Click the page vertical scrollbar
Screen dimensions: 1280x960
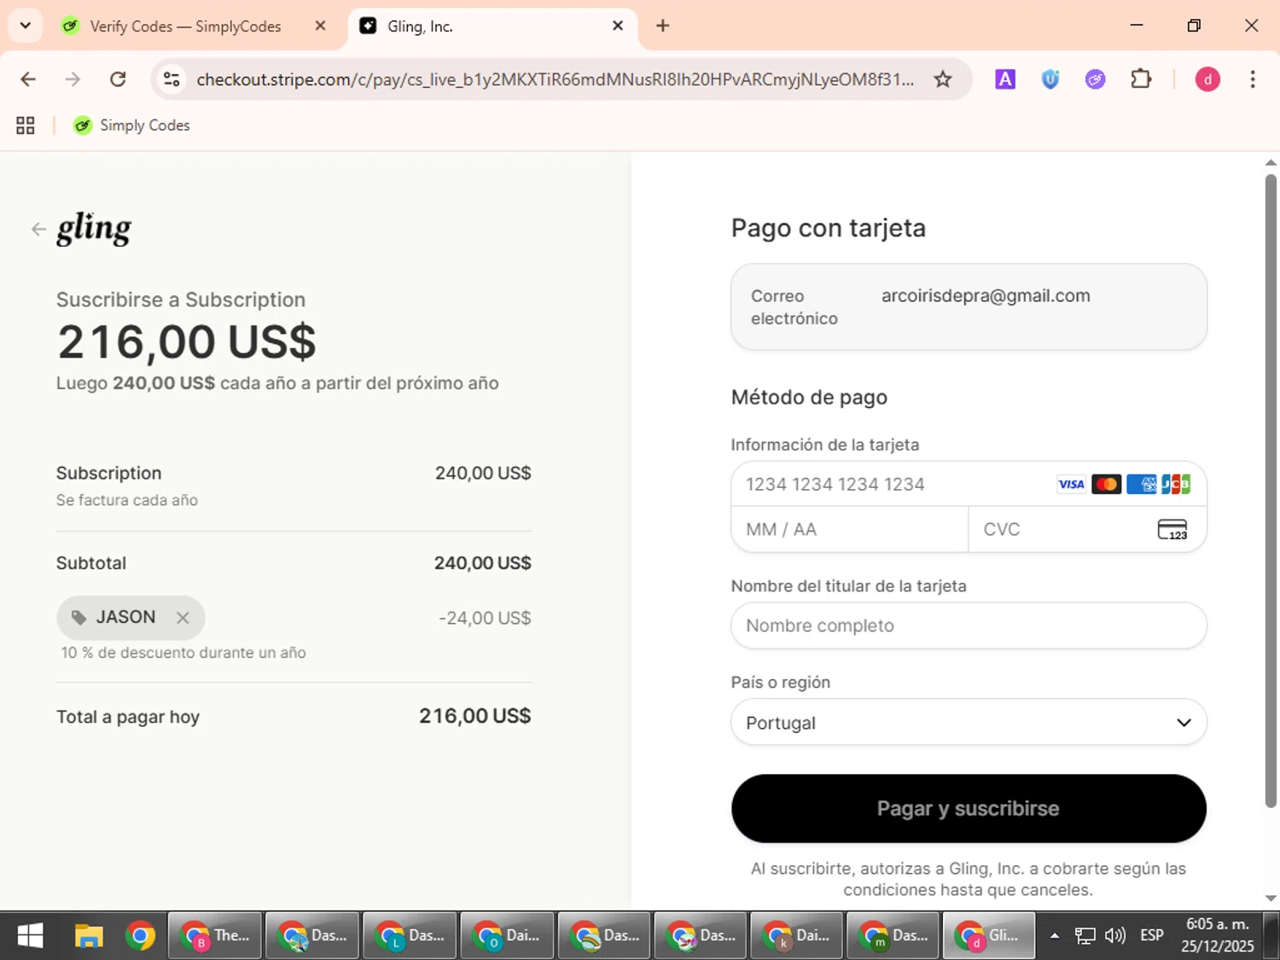[1271, 491]
